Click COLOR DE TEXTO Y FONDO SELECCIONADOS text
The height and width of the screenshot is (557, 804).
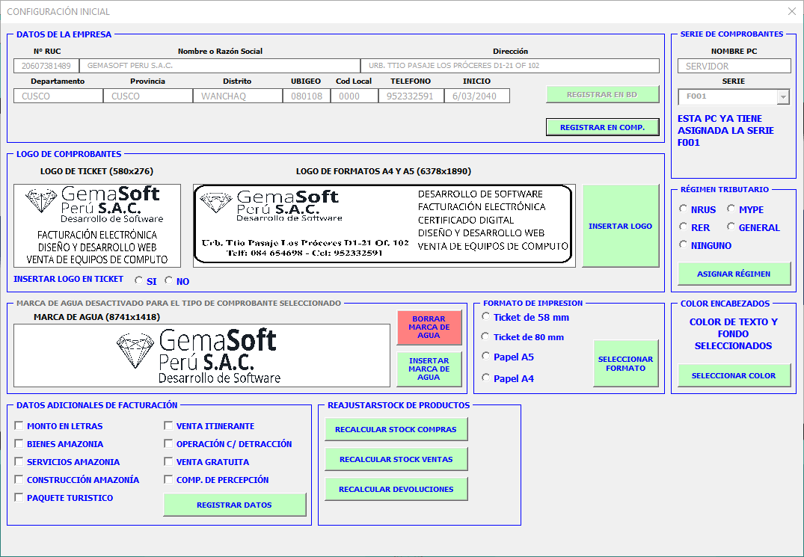733,333
